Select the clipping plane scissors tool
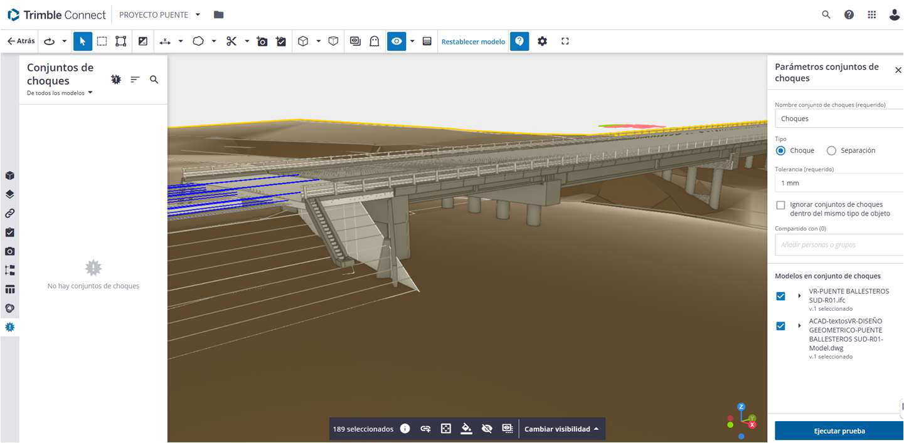Image resolution: width=904 pixels, height=443 pixels. [231, 41]
